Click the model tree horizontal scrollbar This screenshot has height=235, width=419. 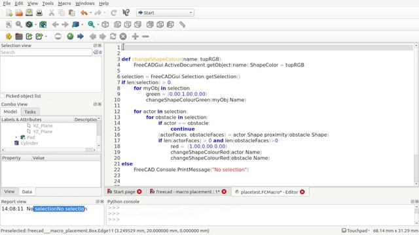point(49,150)
